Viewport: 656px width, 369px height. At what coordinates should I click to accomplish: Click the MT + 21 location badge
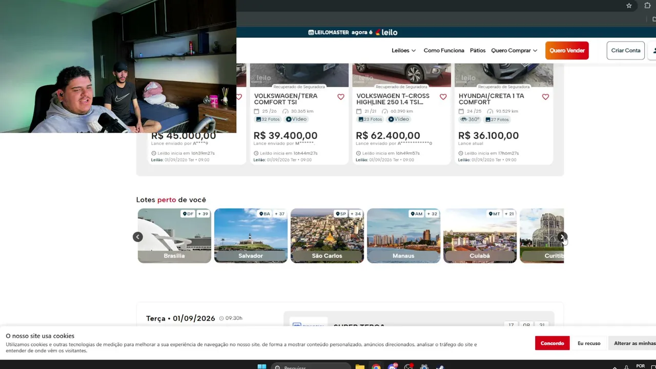coord(501,214)
